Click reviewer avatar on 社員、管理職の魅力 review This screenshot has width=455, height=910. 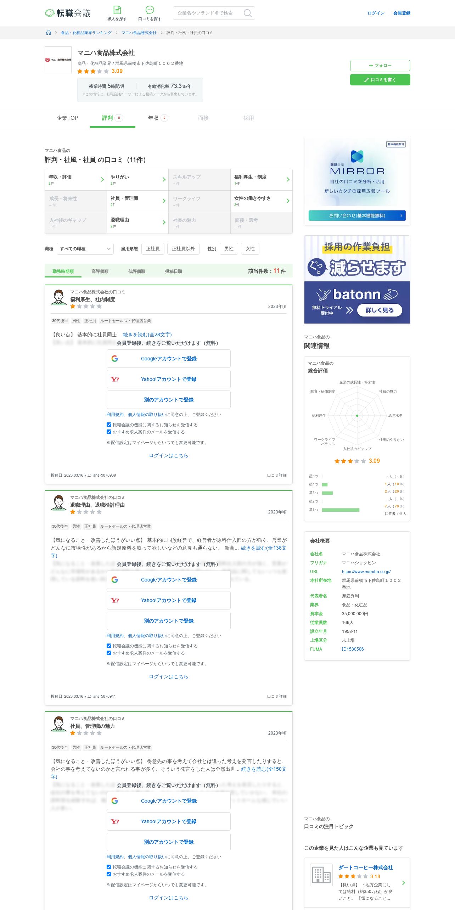pyautogui.click(x=58, y=724)
